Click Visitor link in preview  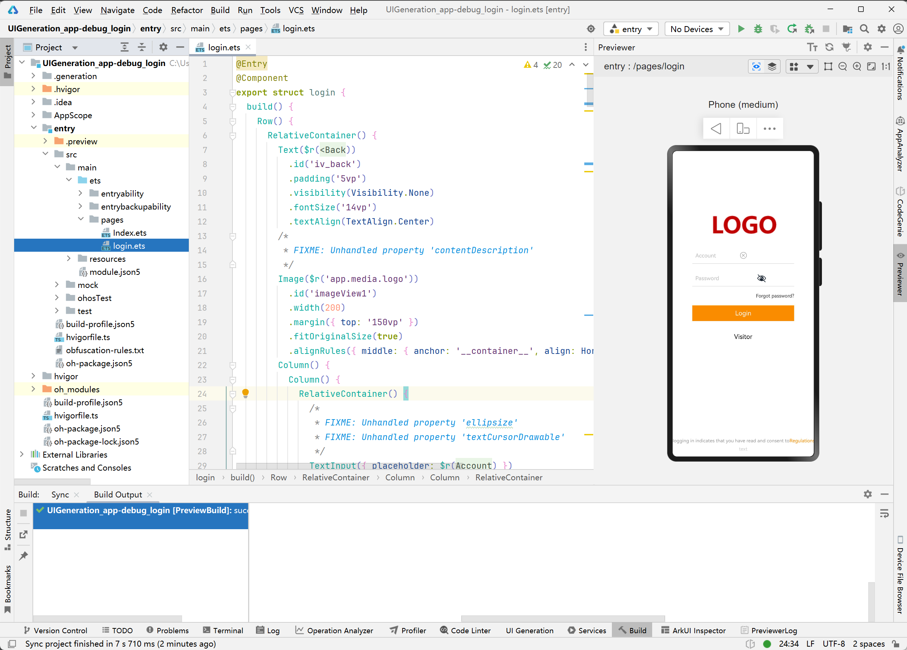(742, 337)
